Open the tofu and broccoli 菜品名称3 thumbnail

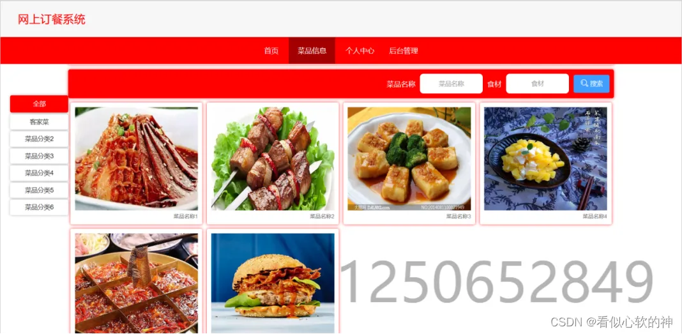[409, 159]
